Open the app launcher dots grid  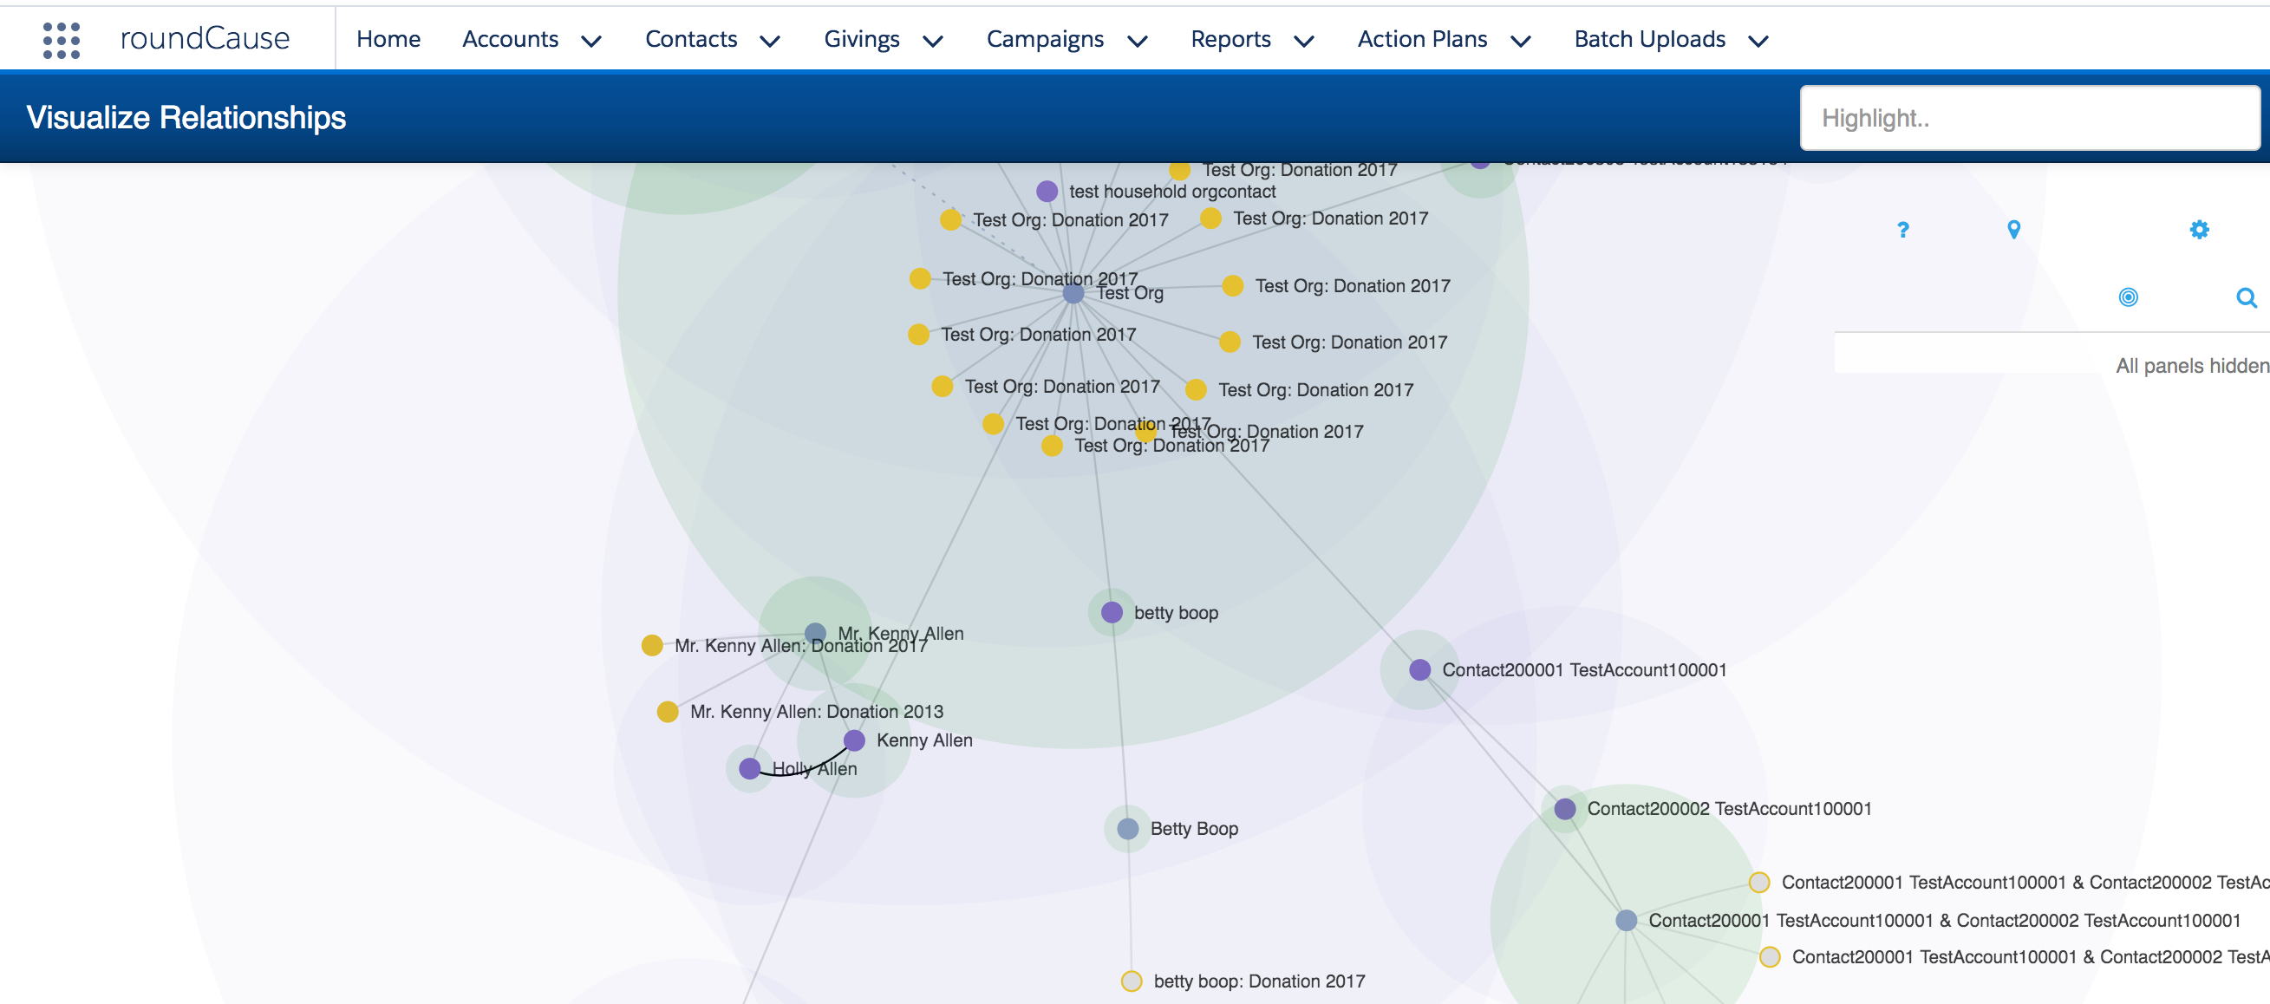(x=62, y=40)
